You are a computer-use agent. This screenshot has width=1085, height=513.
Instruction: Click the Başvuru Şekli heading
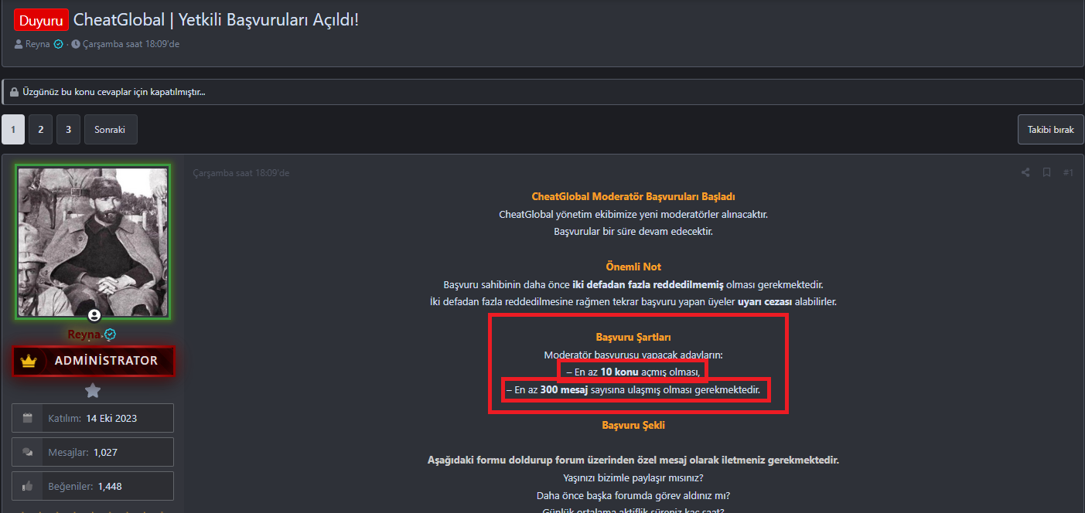pyautogui.click(x=633, y=425)
